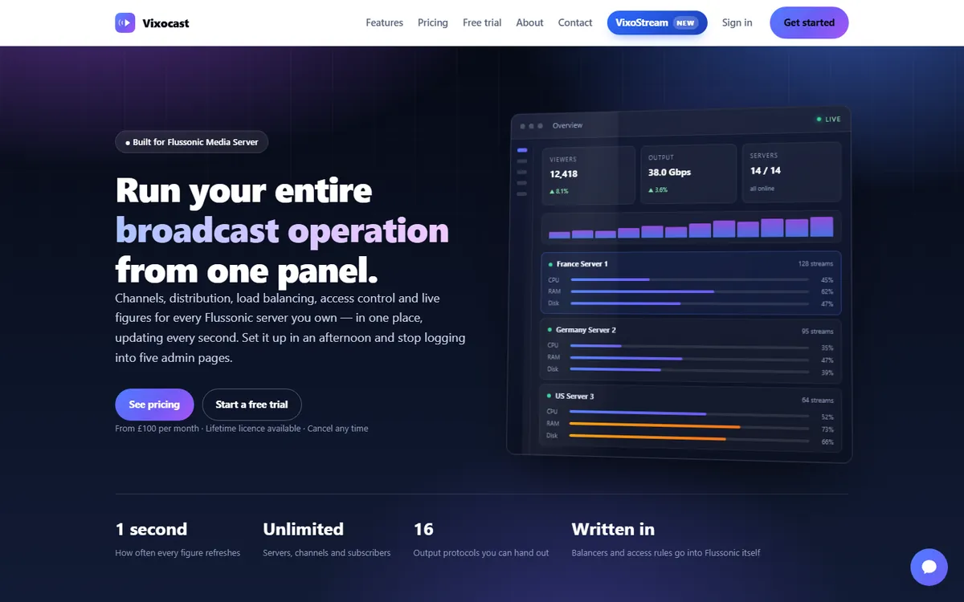
Task: Click the Sign in link
Action: tap(737, 22)
